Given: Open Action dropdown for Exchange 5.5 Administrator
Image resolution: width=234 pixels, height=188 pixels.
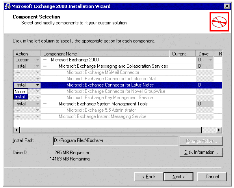Looking at the screenshot, I should 37,110.
